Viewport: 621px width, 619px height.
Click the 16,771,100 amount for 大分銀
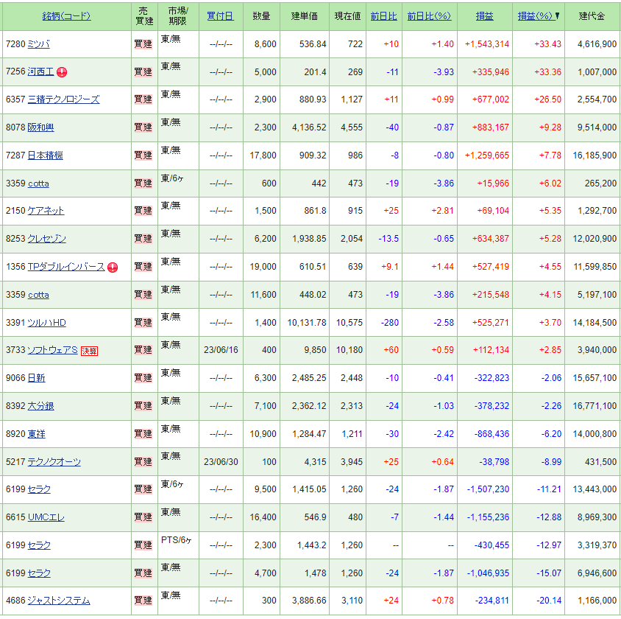595,407
